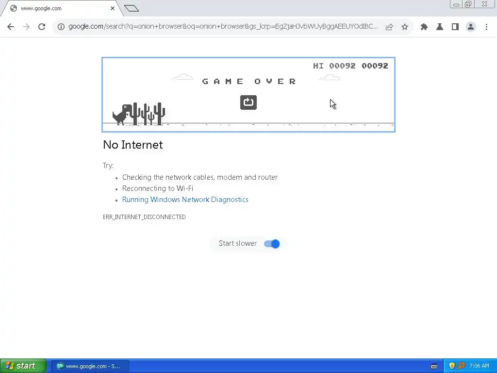View site information icon in address bar

(61, 27)
